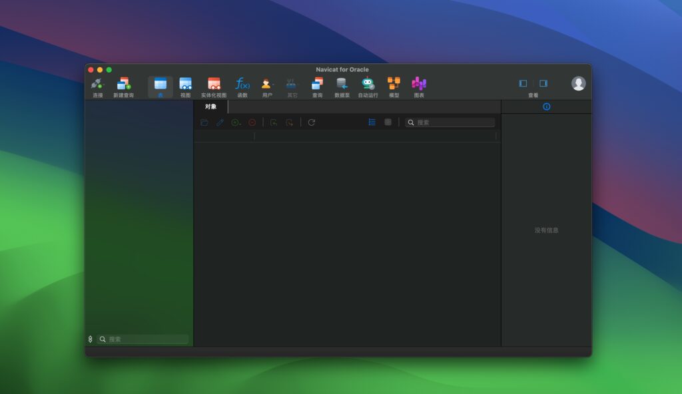Open the 查询 (Query) dropdown in toolbar
Screen dimensions: 682x394
tap(316, 85)
